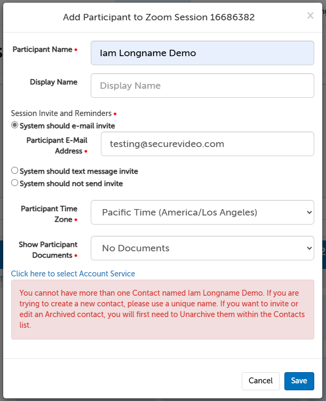Screen dimensions: 326x401
Task: Click the Participant Name input field
Action: click(202, 53)
